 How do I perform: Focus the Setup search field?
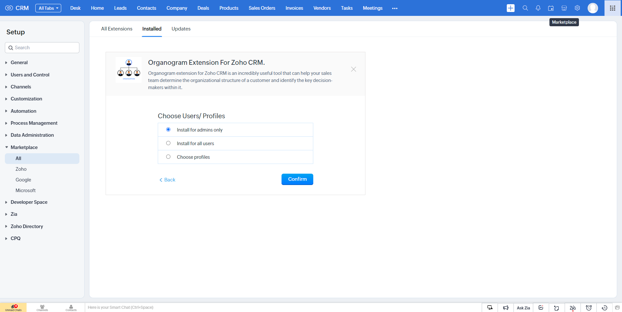click(42, 48)
